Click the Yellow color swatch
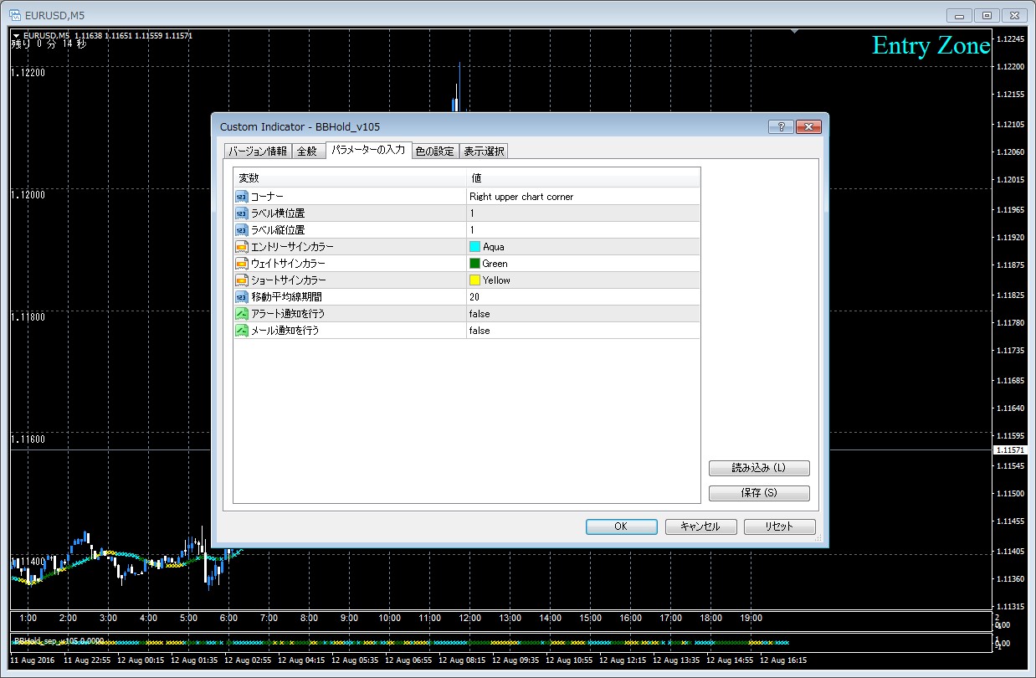 pyautogui.click(x=475, y=280)
